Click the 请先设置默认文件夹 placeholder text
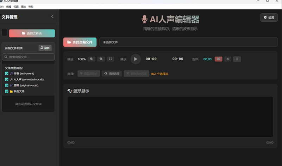The width and height of the screenshot is (282, 166). [x=29, y=104]
